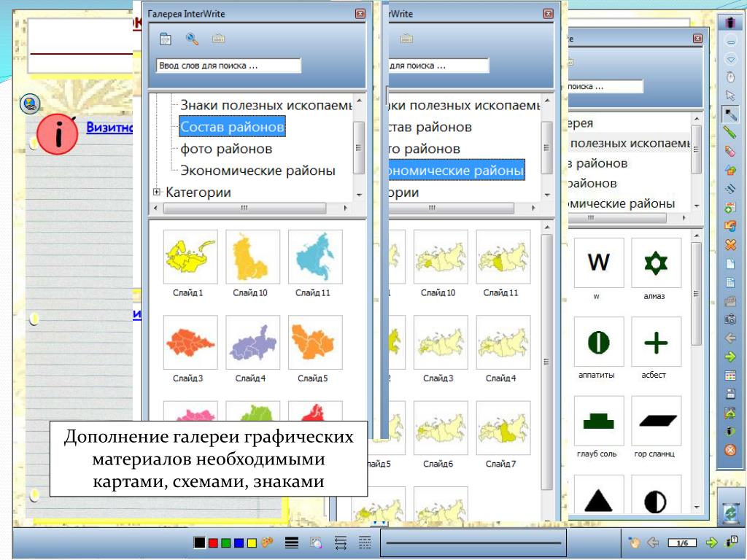Select the W symbol thumbnail
The height and width of the screenshot is (560, 747).
click(x=599, y=262)
